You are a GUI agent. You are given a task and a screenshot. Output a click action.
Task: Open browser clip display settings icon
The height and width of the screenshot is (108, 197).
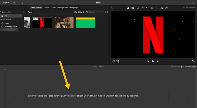107,12
